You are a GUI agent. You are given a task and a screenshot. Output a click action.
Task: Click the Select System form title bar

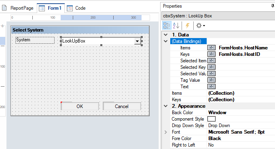pos(80,30)
